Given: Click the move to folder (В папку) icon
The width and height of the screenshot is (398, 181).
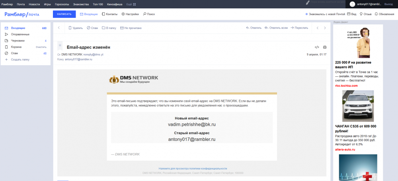Looking at the screenshot, I should tap(103, 28).
